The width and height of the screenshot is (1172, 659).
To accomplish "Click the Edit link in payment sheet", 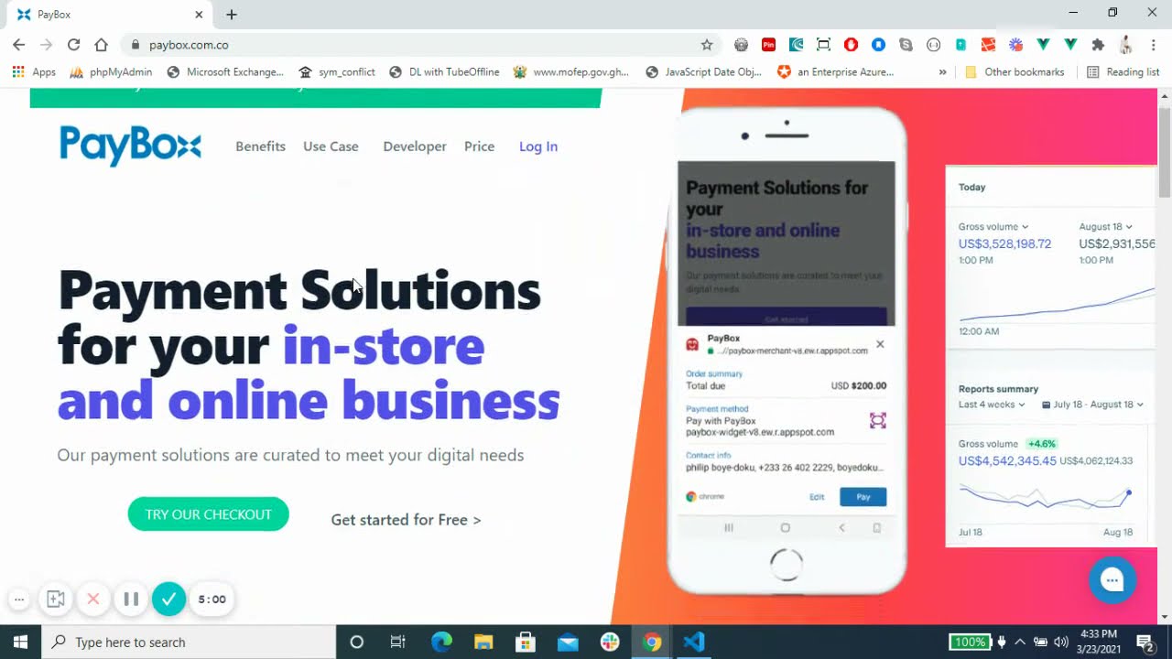I will tap(817, 497).
